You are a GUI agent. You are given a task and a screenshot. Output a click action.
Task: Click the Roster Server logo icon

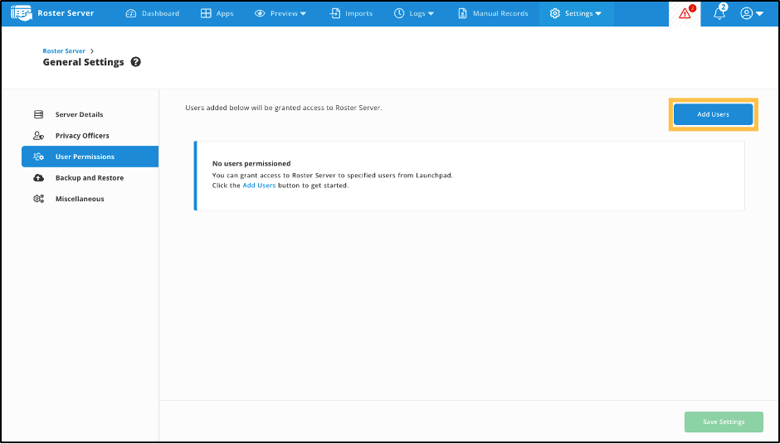pyautogui.click(x=21, y=13)
